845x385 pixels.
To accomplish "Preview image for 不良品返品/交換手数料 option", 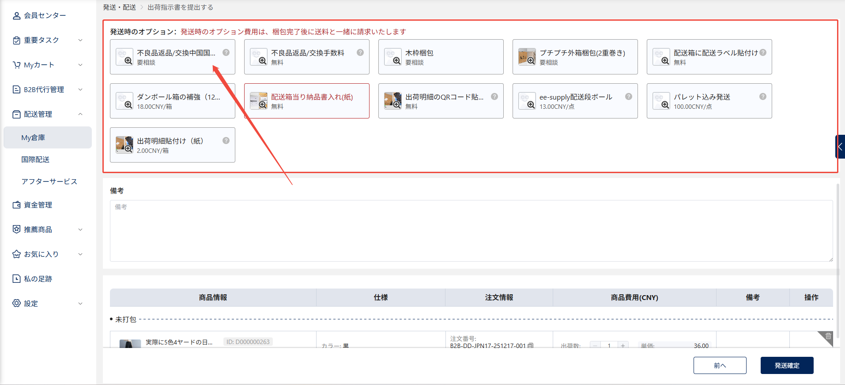I will point(258,57).
